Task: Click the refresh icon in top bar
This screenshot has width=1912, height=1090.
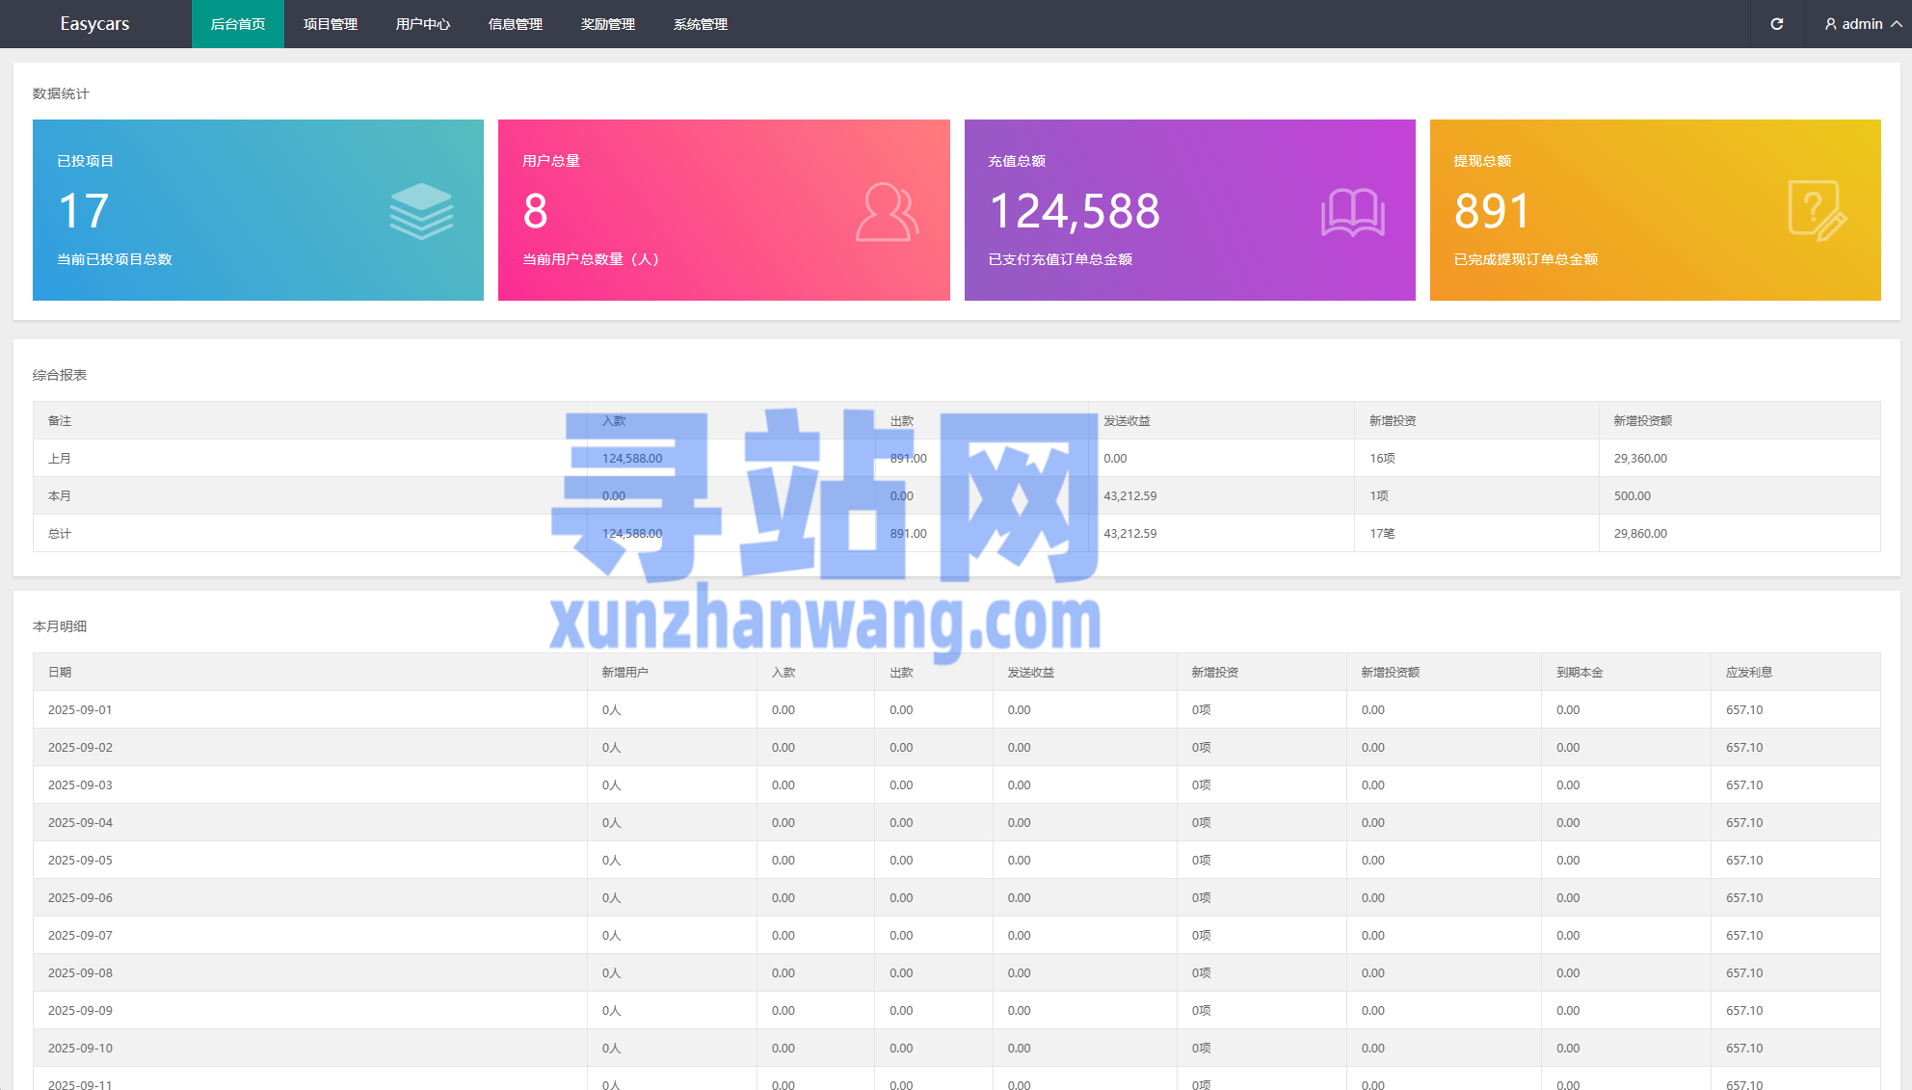Action: 1776,24
